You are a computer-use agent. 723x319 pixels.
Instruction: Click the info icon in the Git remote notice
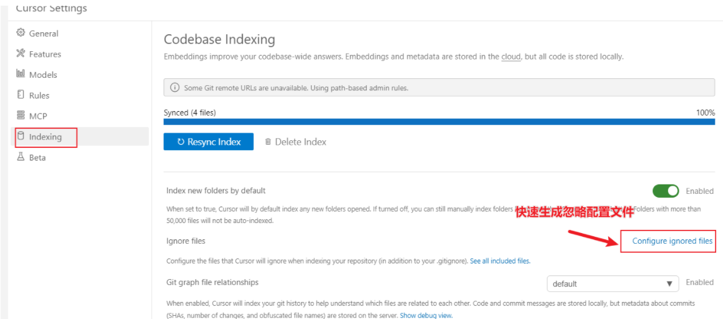click(x=175, y=87)
